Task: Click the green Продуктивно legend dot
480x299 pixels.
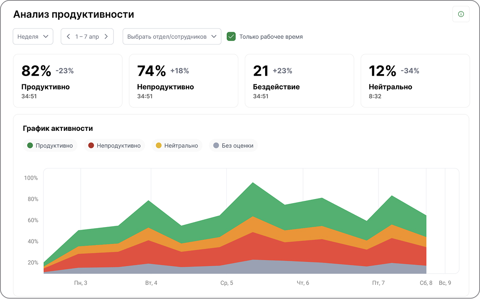Action: (30, 146)
